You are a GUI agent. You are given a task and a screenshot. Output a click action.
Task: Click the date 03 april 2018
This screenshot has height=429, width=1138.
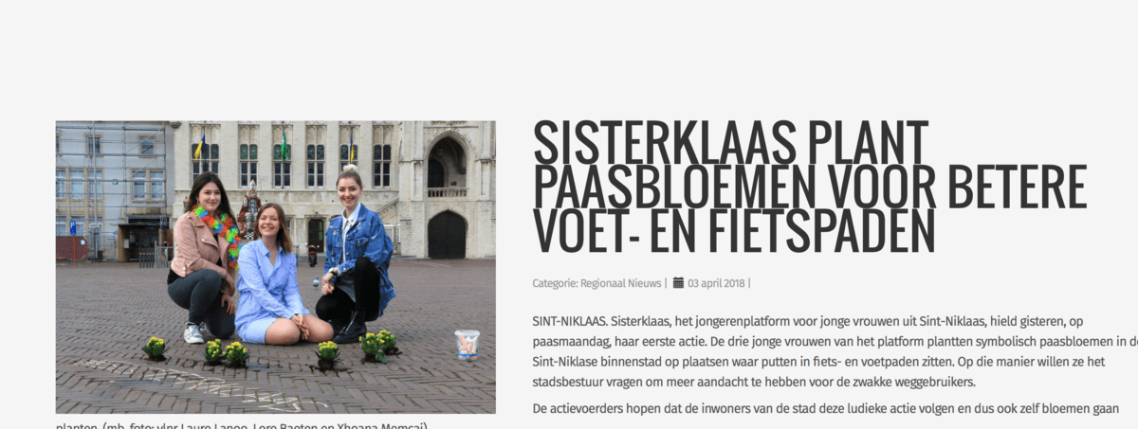click(716, 282)
